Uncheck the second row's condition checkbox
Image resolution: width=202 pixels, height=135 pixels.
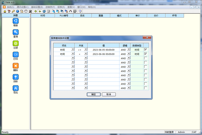pyautogui.click(x=145, y=54)
